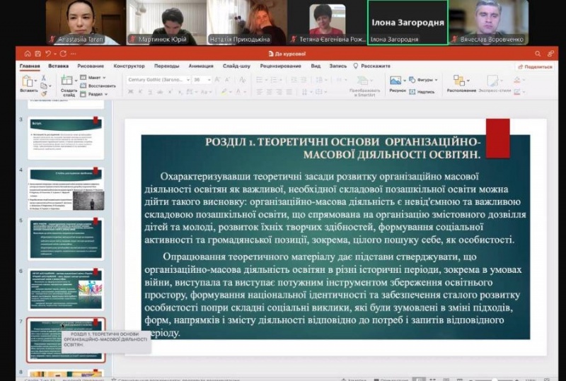Screen dimensions: 566x381
Task: Open the Century Gothic font name dropdown
Action: tap(159, 80)
